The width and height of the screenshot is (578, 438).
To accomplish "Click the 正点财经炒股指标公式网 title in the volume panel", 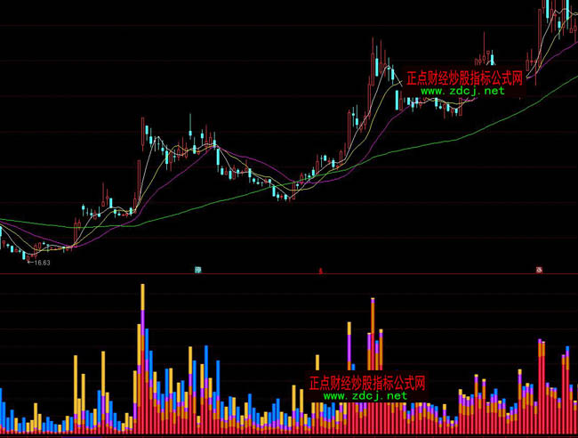I will tap(367, 383).
